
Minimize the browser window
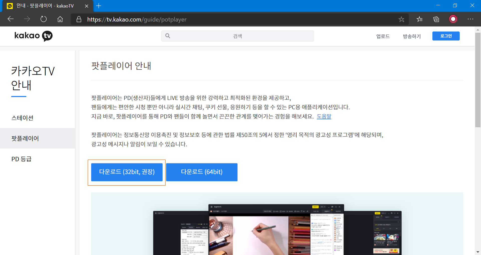(438, 5)
